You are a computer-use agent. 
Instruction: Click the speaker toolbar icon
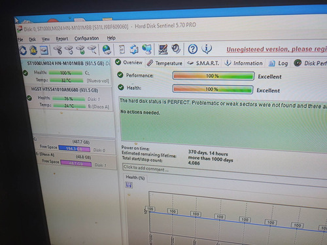point(176,48)
